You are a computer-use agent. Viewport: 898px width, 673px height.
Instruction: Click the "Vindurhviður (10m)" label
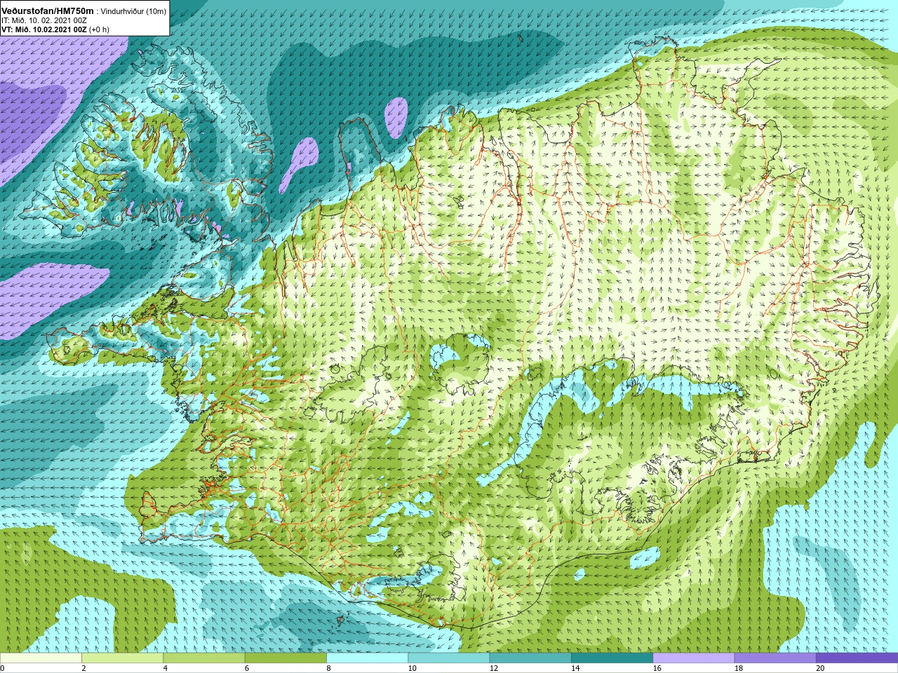(x=133, y=11)
